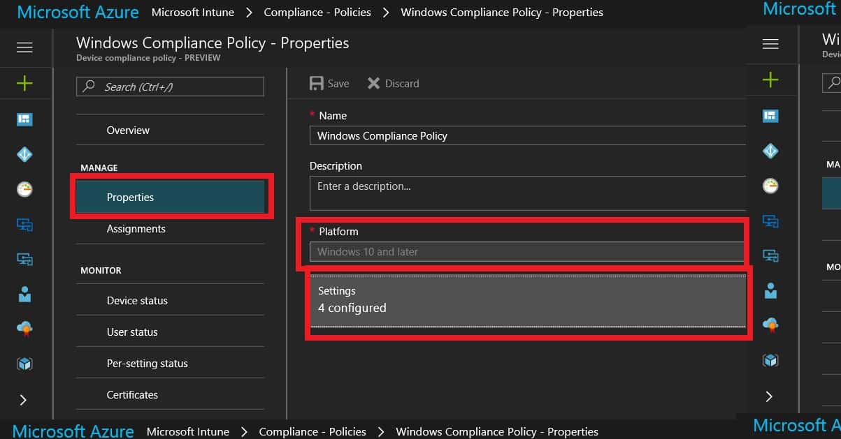
Task: Click Compliance - Policies in the bottom breadcrumb
Action: pos(312,431)
